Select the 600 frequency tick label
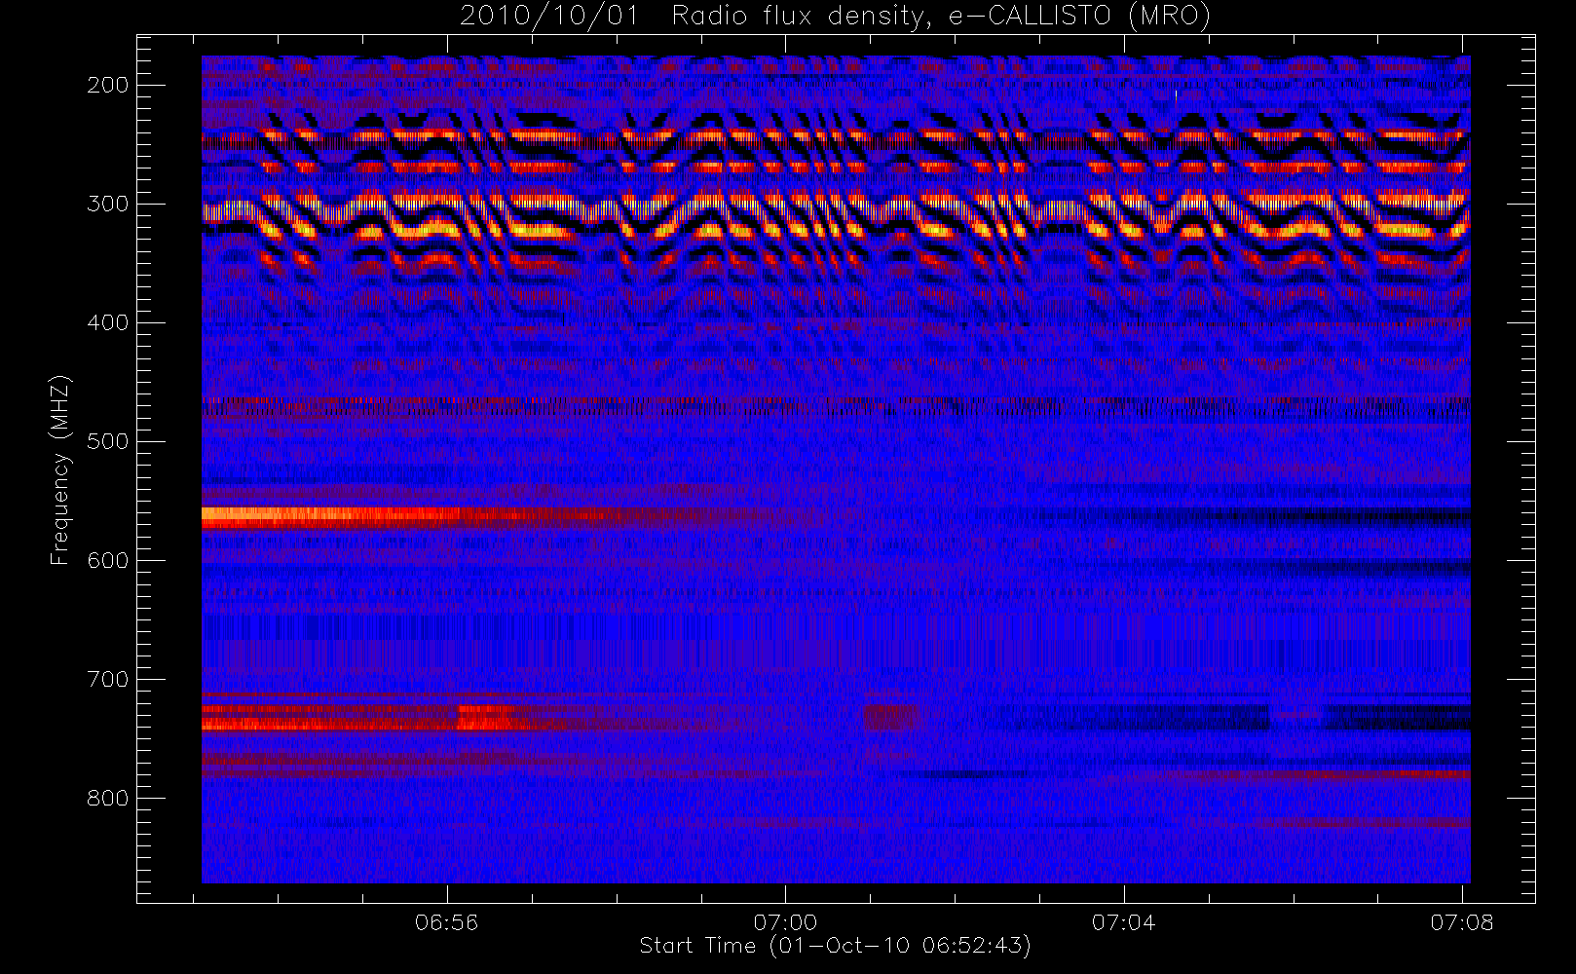Screen dimensions: 1576x974 [108, 560]
